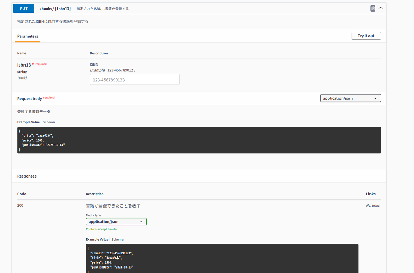This screenshot has width=414, height=273.
Task: Collapse the PUT /books/{isbn13} operation panel
Action: click(381, 8)
